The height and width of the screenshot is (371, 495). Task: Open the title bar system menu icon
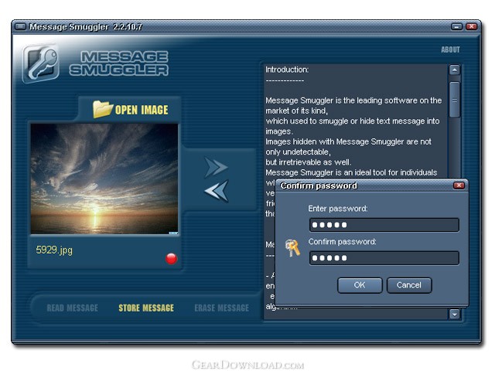click(x=20, y=26)
